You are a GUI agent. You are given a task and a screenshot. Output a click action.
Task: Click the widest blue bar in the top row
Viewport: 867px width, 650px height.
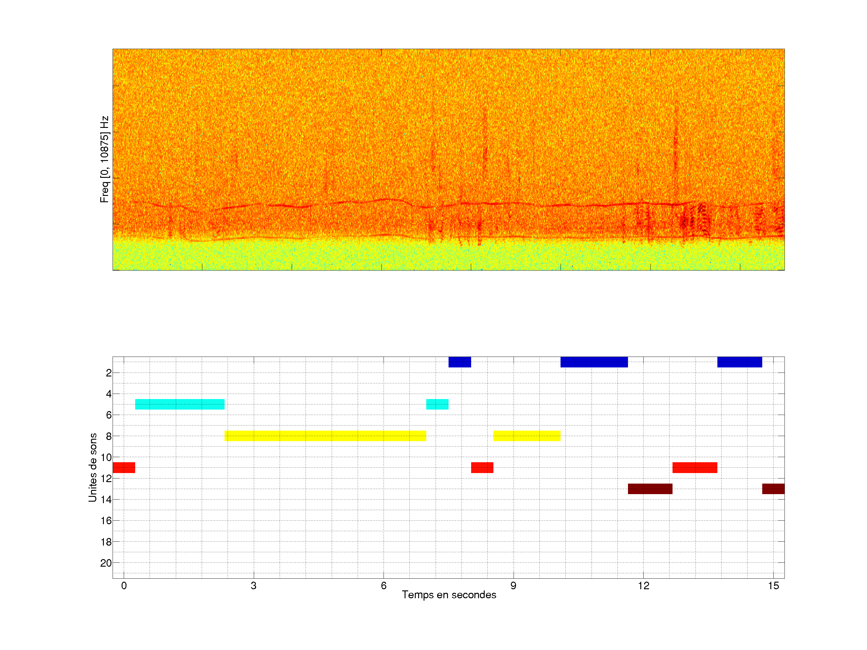click(594, 362)
